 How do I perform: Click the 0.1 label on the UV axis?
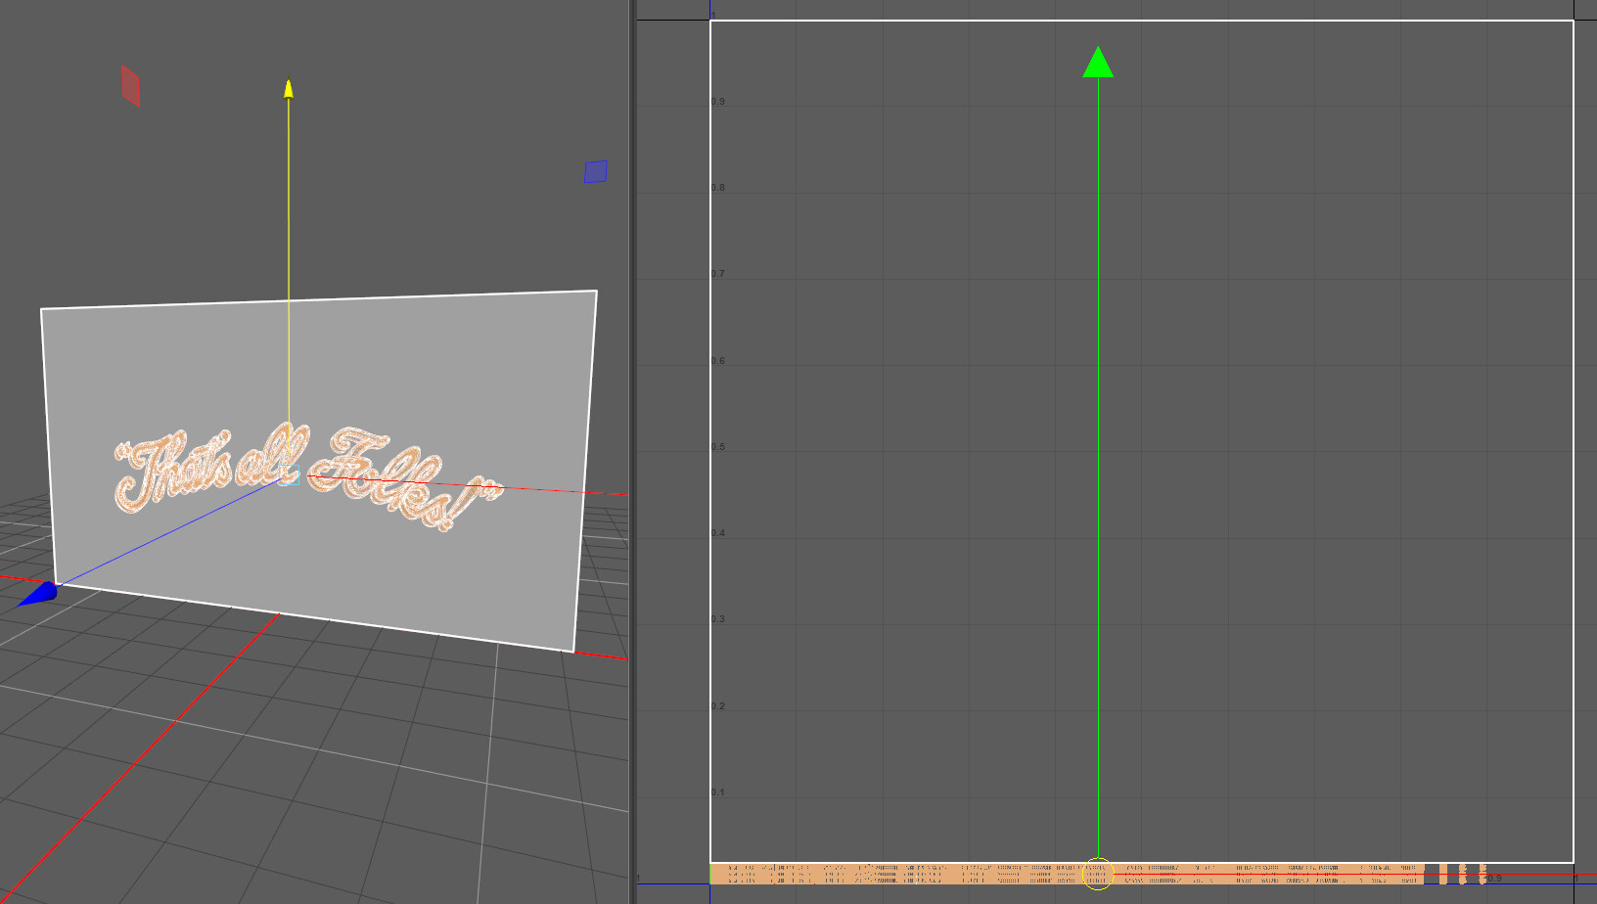[718, 792]
